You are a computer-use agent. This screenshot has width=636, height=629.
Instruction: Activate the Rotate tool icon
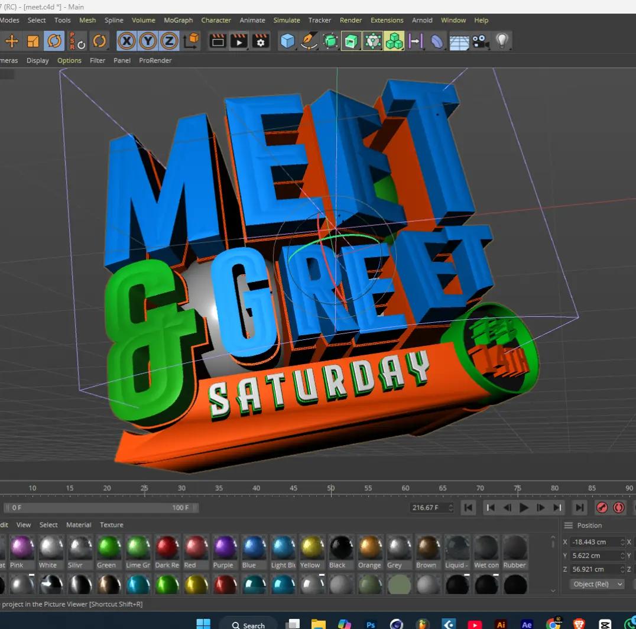point(54,41)
